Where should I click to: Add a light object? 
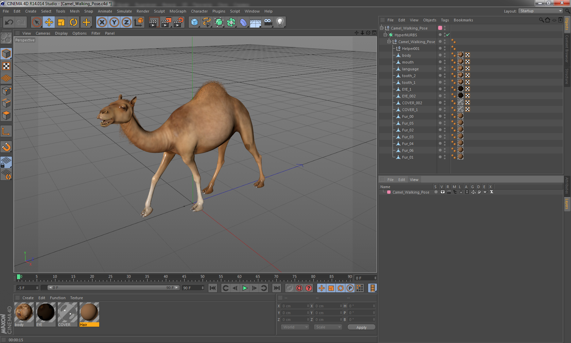pos(280,22)
